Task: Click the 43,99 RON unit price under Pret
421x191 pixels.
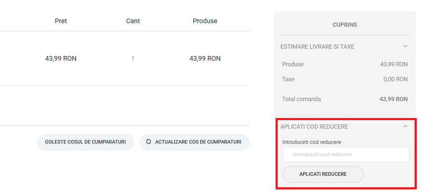Action: tap(61, 59)
